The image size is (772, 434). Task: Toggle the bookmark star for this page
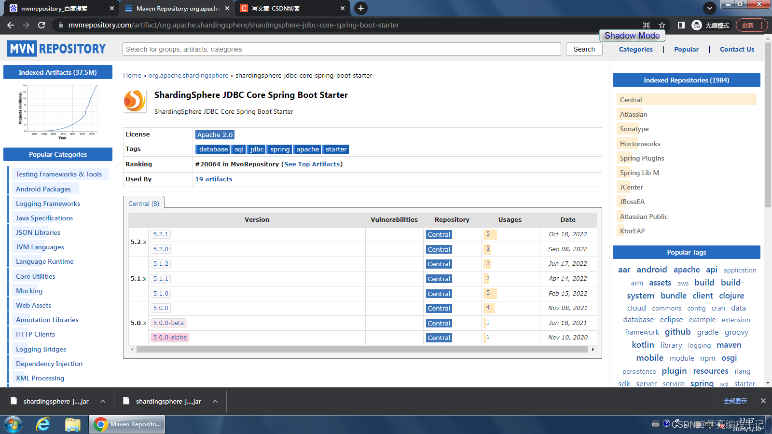click(x=662, y=25)
